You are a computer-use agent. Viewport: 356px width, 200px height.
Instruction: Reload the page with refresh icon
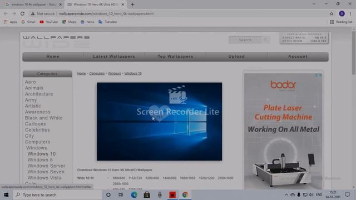click(22, 13)
